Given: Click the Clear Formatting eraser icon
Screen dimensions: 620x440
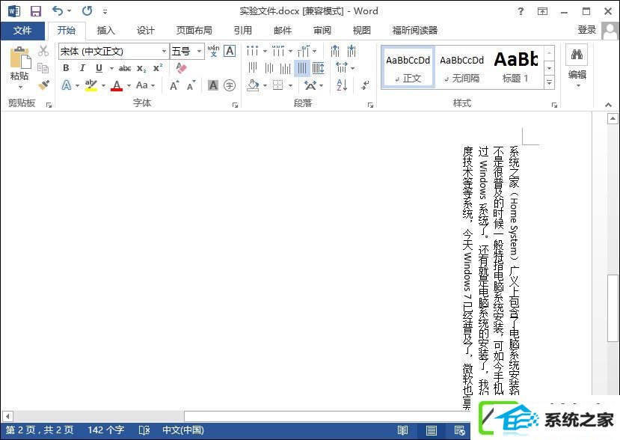Looking at the screenshot, I should pos(181,68).
